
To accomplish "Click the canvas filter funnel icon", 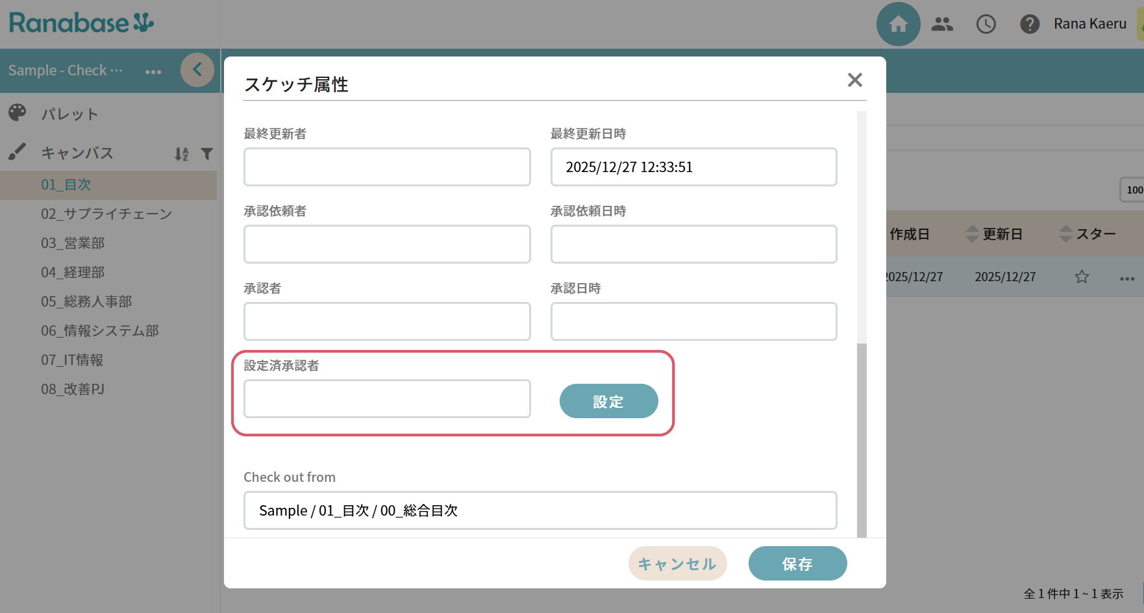I will pos(207,154).
